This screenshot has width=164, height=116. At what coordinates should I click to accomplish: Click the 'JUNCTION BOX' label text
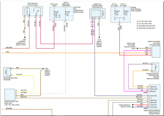tap(77, 8)
